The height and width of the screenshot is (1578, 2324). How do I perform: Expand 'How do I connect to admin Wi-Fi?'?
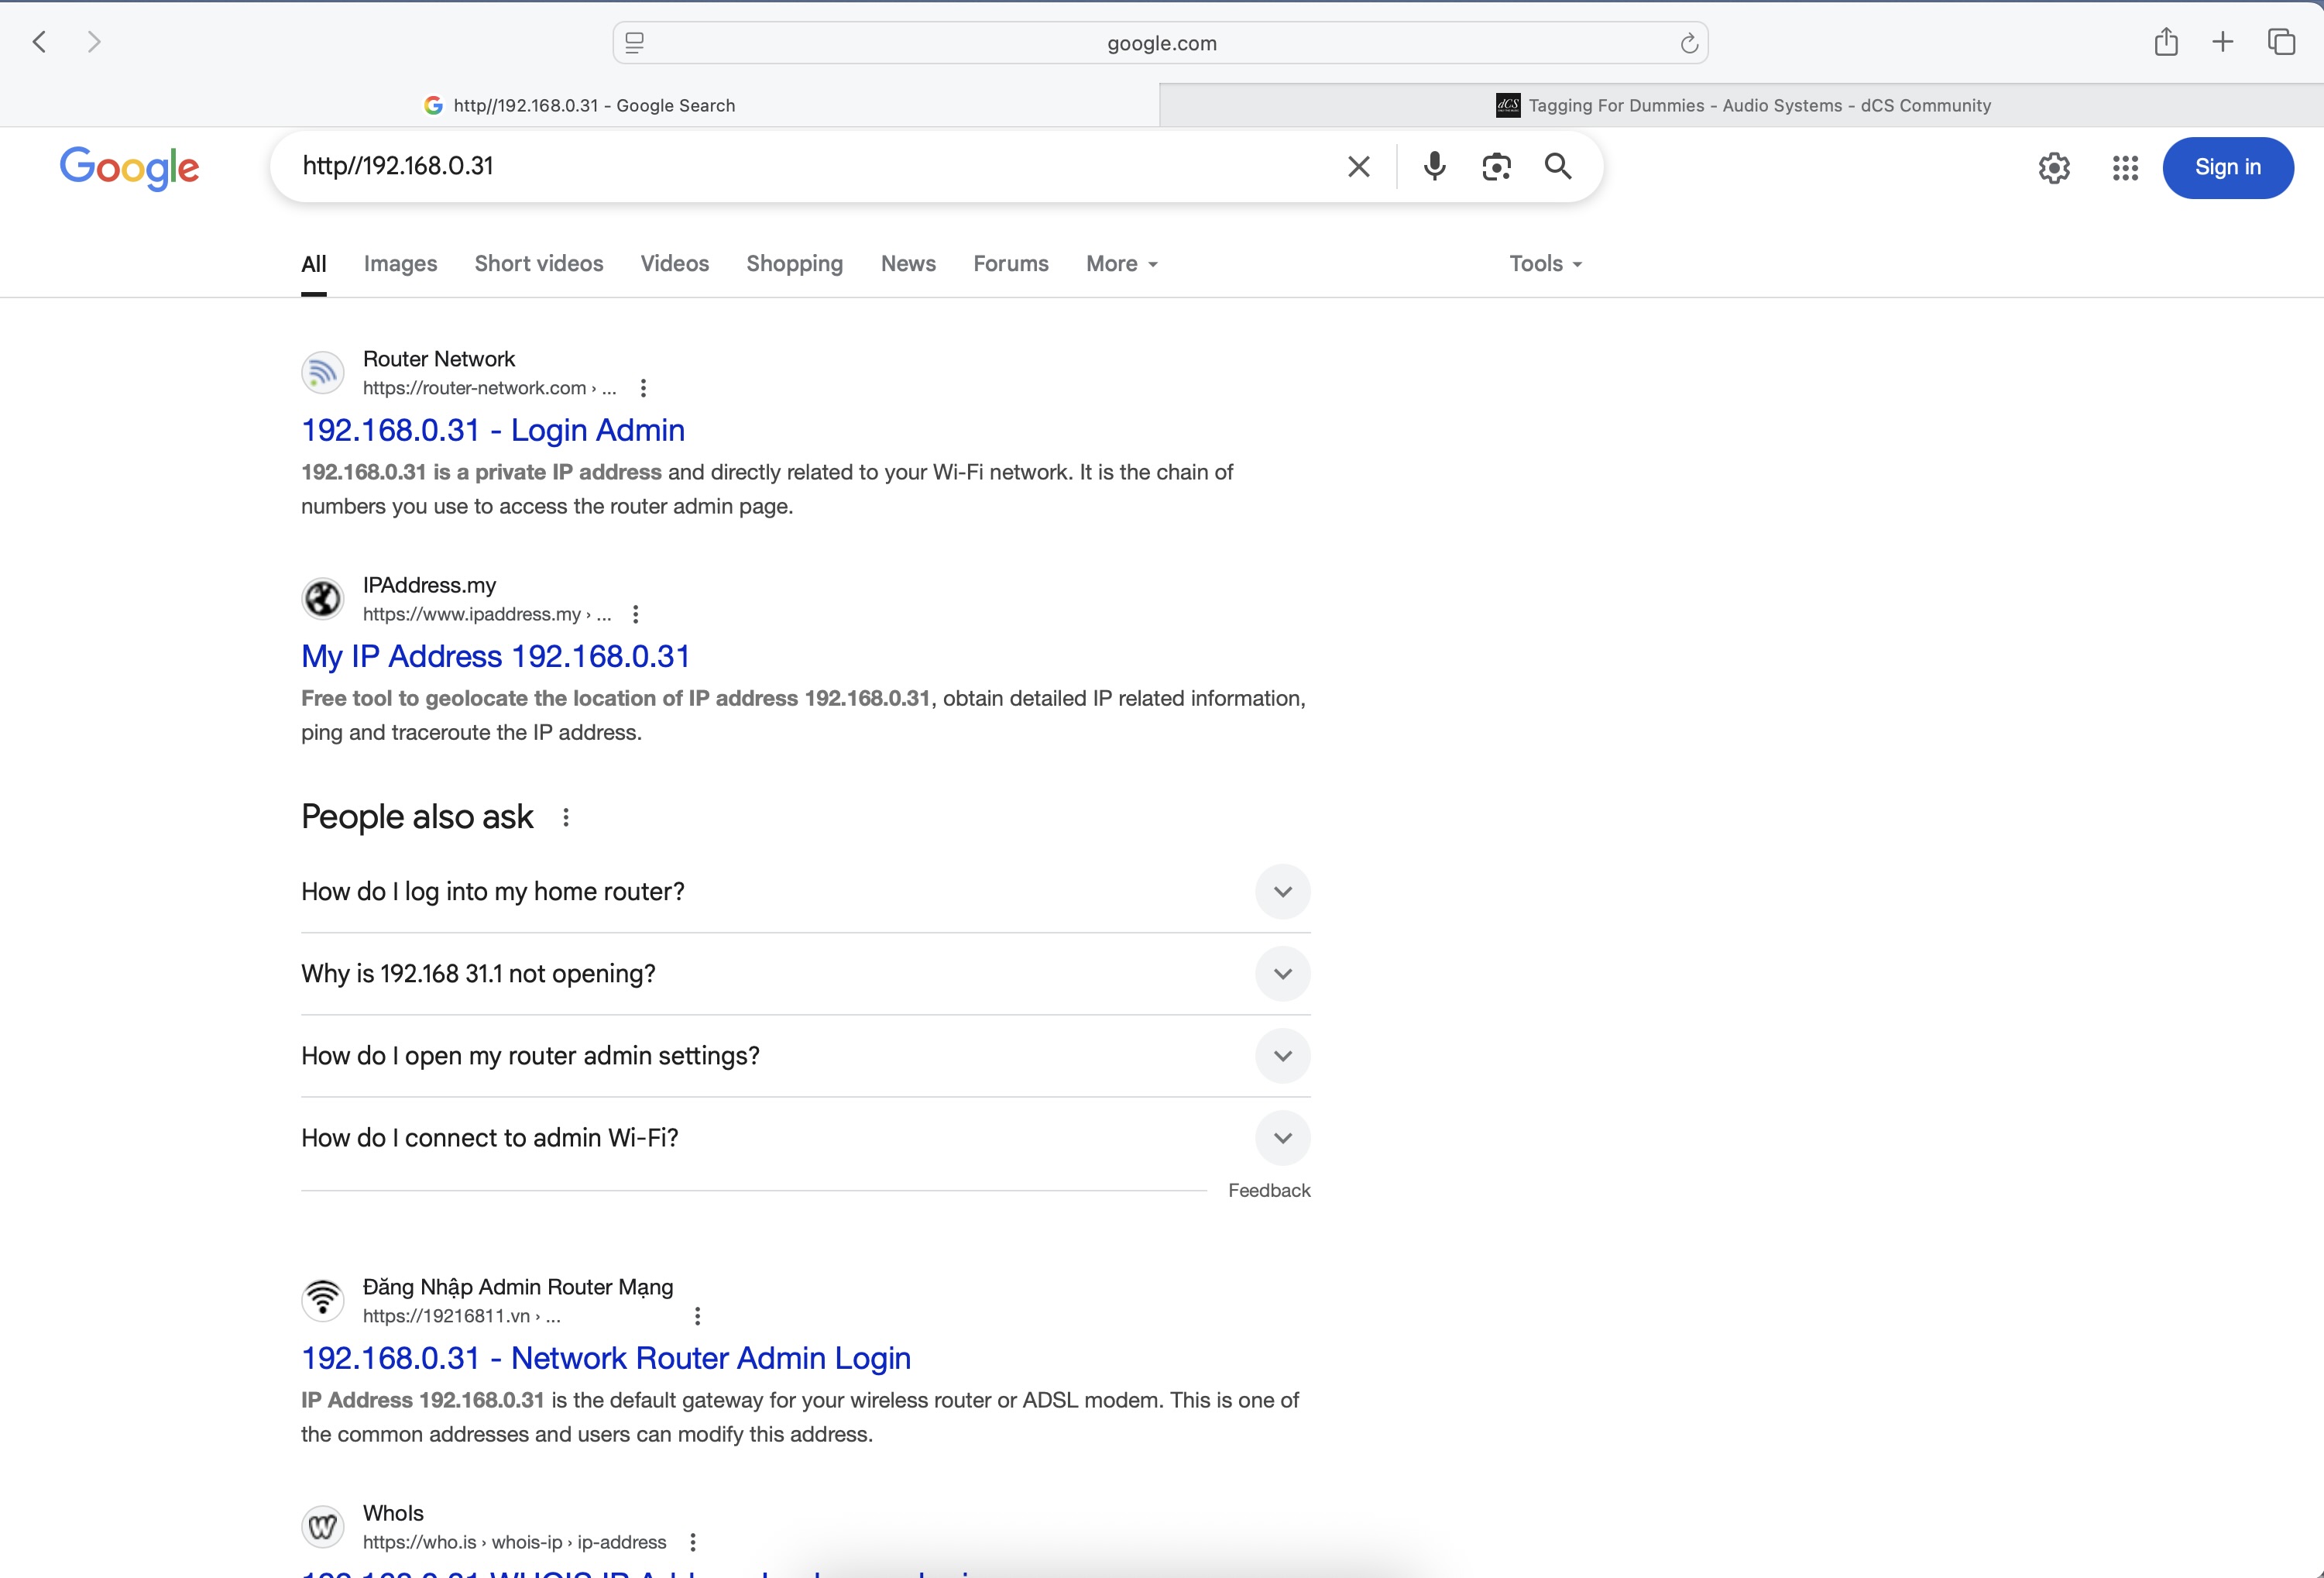(1282, 1138)
